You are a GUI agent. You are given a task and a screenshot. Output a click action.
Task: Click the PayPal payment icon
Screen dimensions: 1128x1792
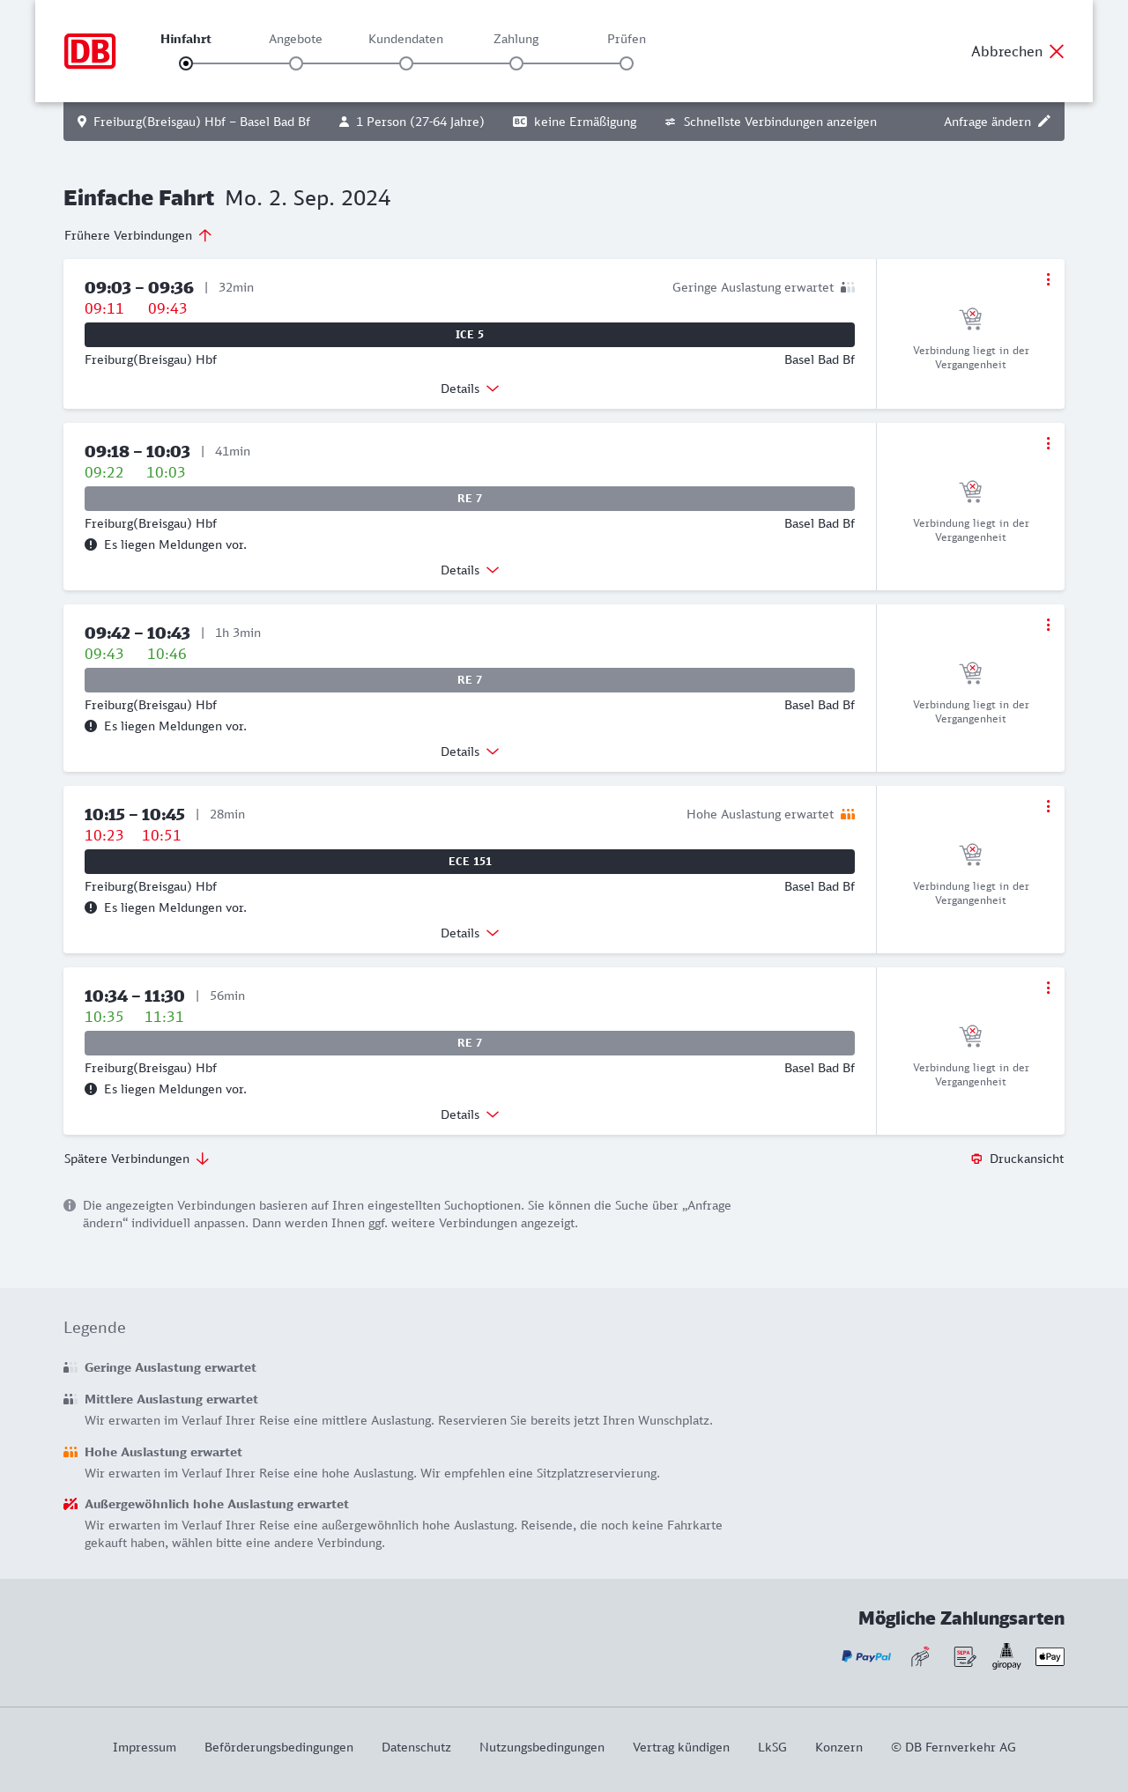866,1656
